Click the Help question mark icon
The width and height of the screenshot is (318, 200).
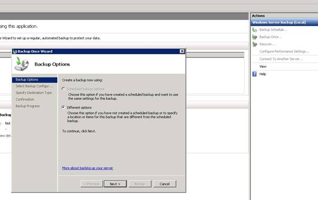pos(254,74)
